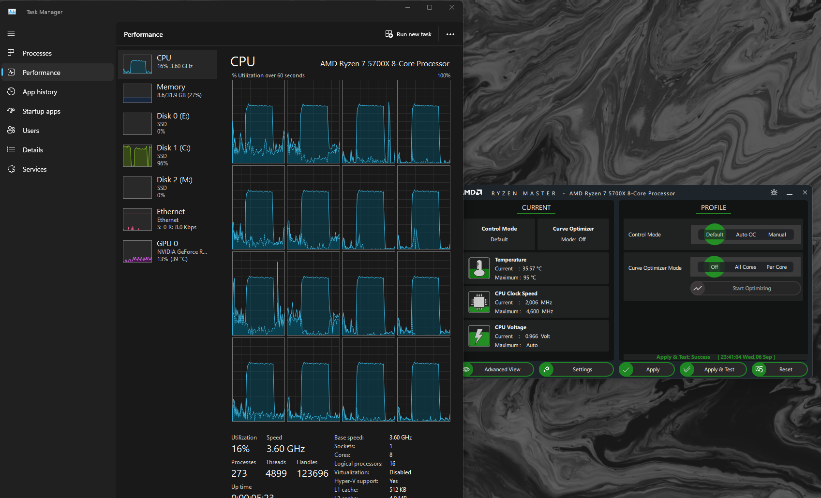Open the Startup apps page
Viewport: 821px width, 498px height.
(58, 111)
